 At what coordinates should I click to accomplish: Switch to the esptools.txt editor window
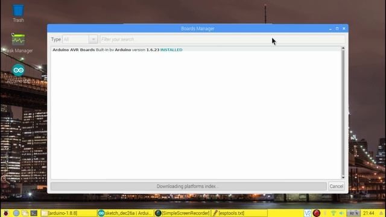pyautogui.click(x=239, y=213)
